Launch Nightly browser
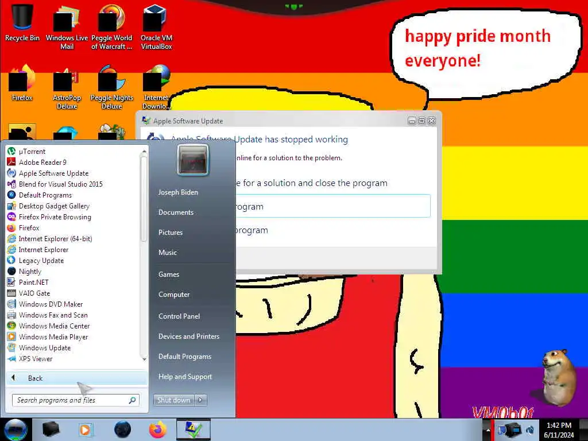The image size is (588, 441). point(30,272)
